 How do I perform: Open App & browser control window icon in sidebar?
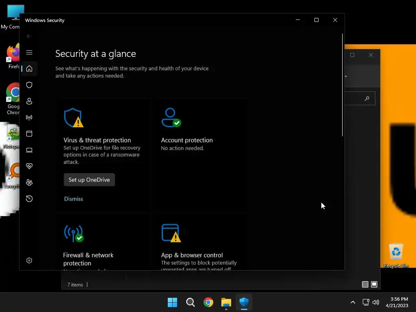point(29,133)
